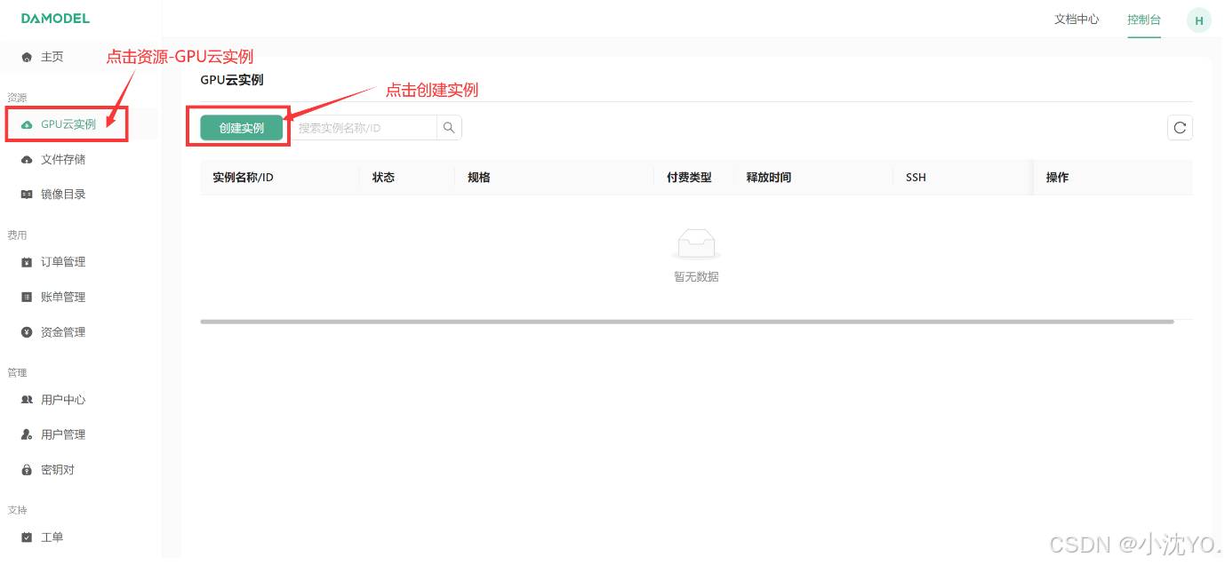The image size is (1225, 565).
Task: Switch to the 控制台 tab
Action: pyautogui.click(x=1144, y=20)
